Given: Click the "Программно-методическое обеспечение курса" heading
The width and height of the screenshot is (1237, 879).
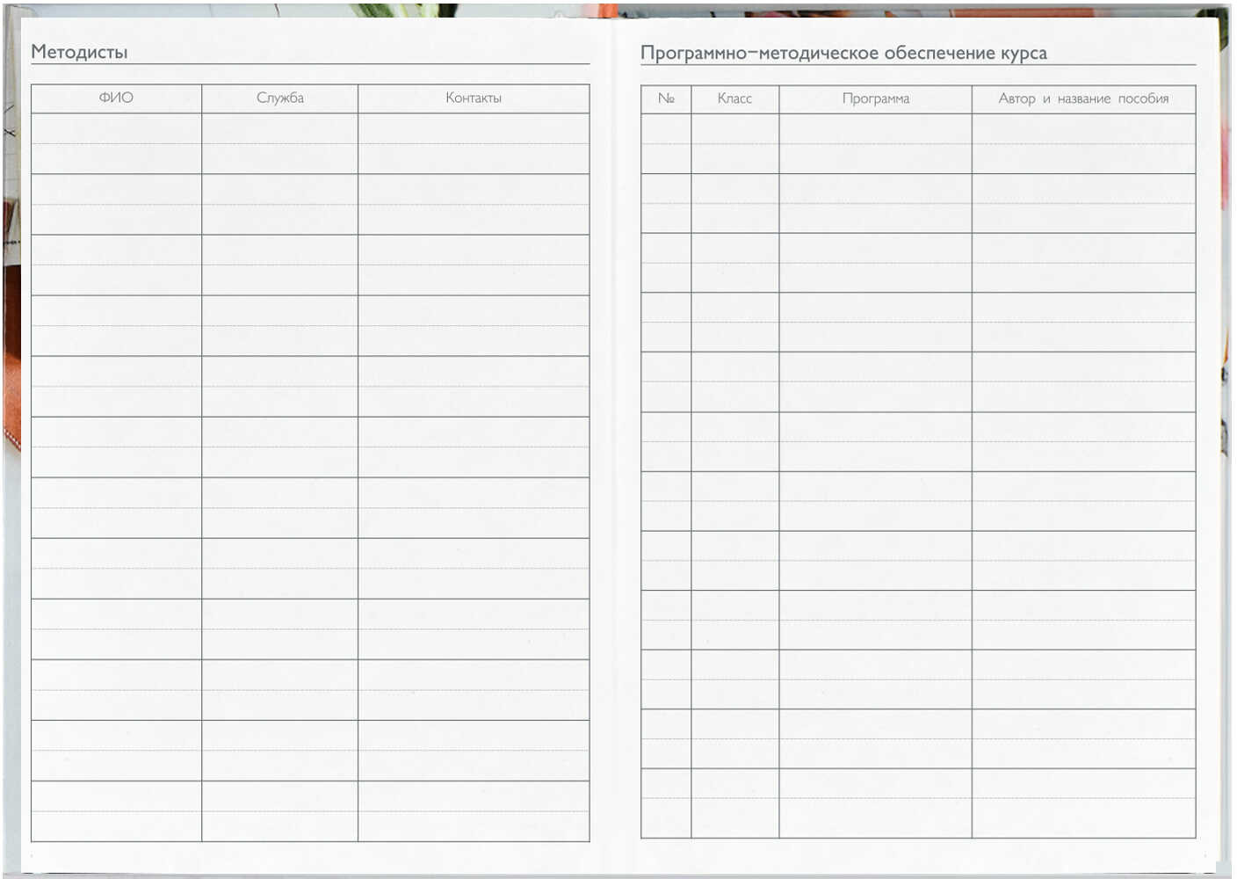Looking at the screenshot, I should point(843,53).
